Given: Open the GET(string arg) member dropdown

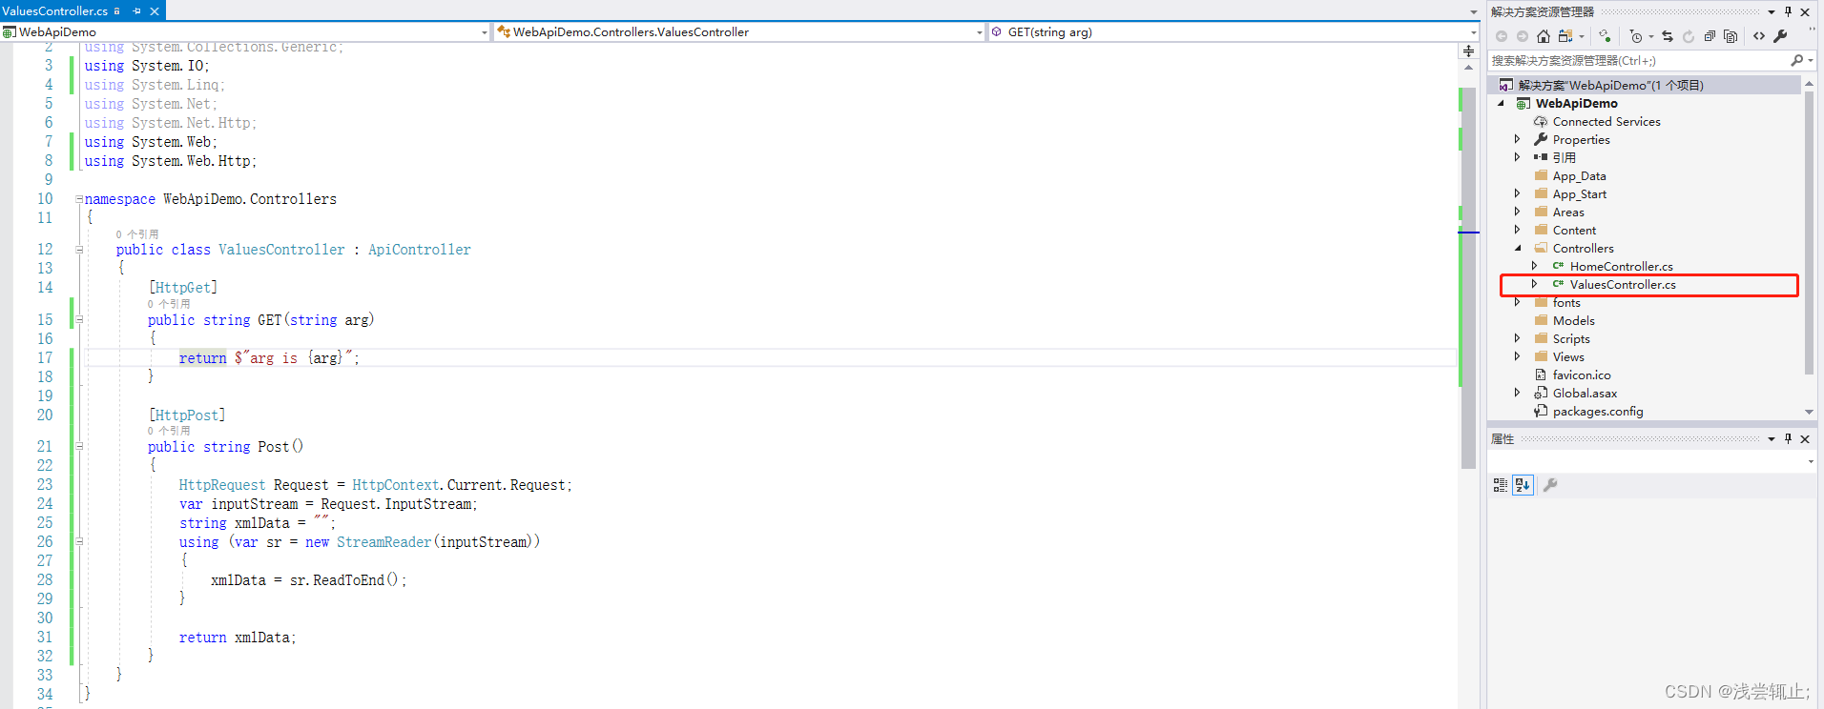Looking at the screenshot, I should (1474, 32).
